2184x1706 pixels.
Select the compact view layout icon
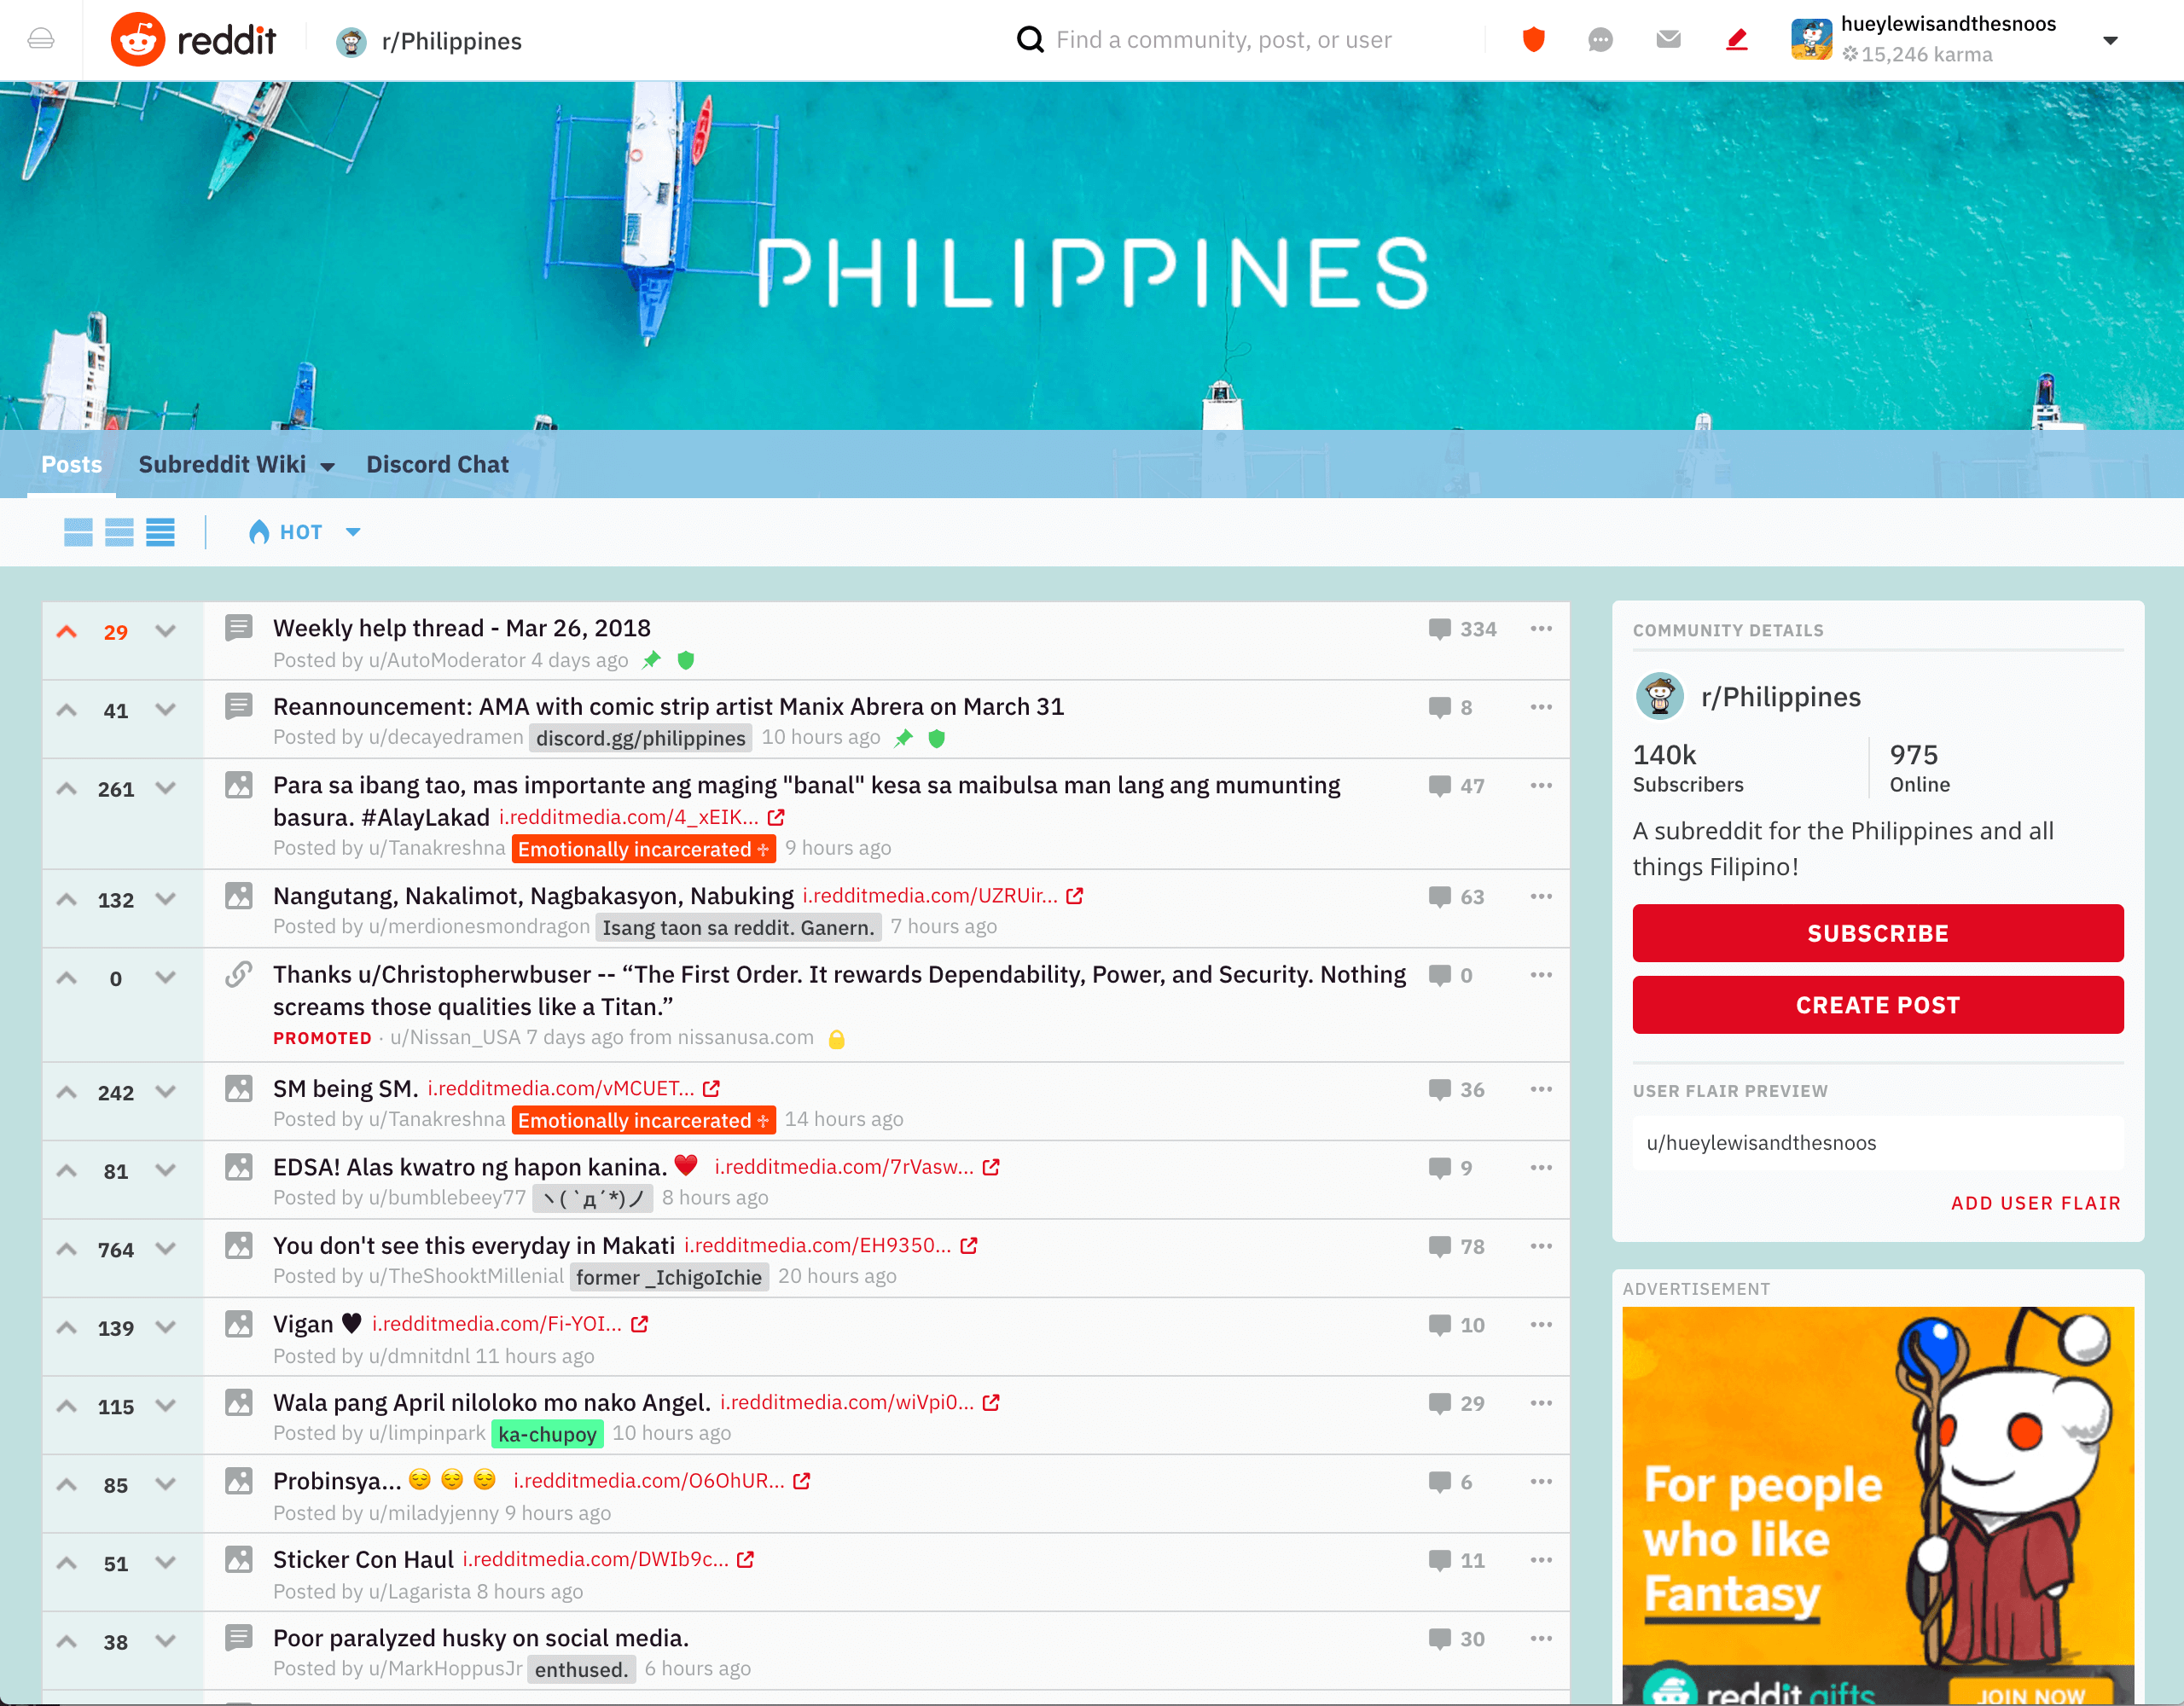tap(160, 532)
